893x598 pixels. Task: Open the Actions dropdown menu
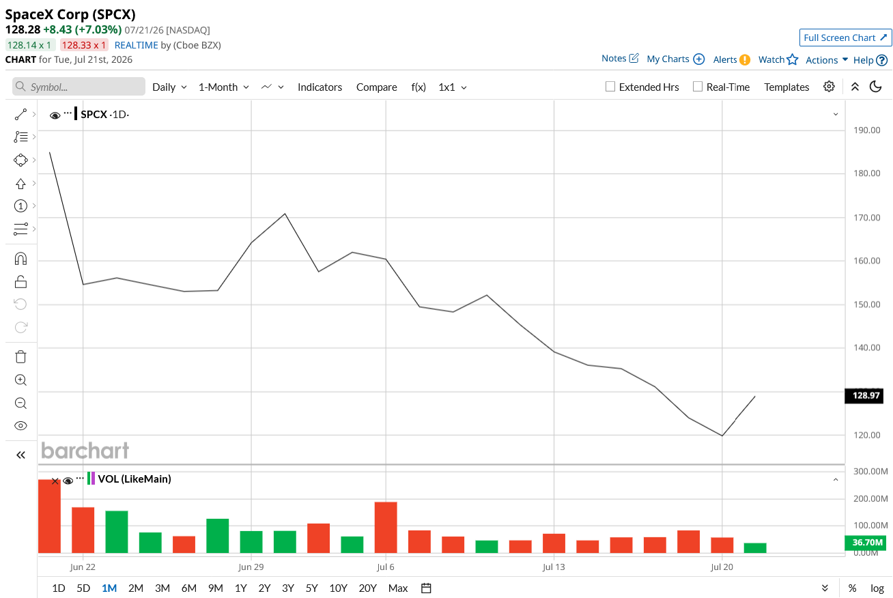827,60
